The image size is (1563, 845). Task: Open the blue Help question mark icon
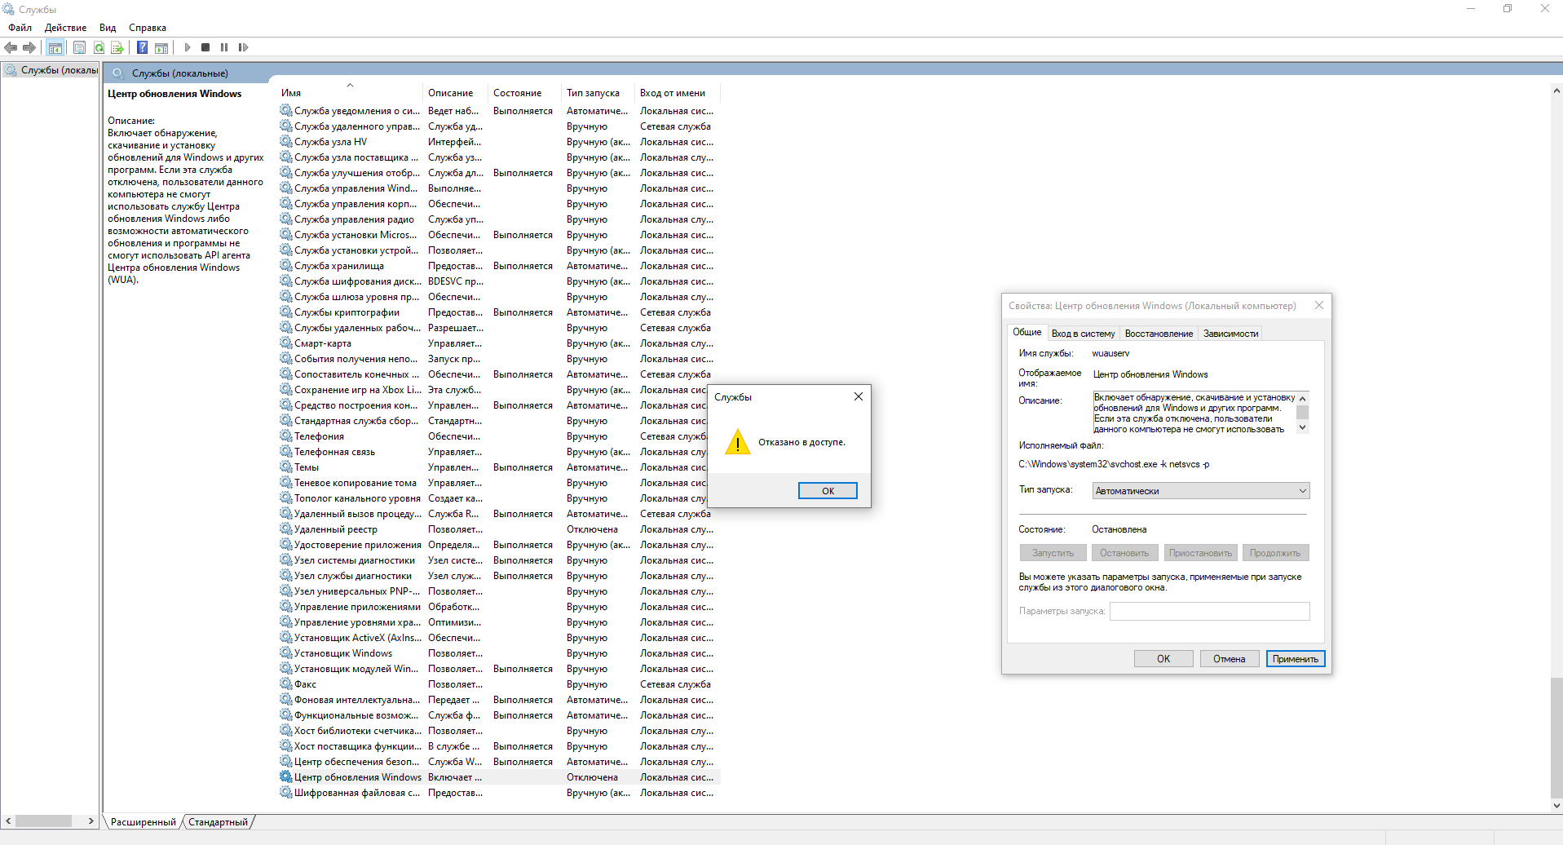(x=142, y=47)
